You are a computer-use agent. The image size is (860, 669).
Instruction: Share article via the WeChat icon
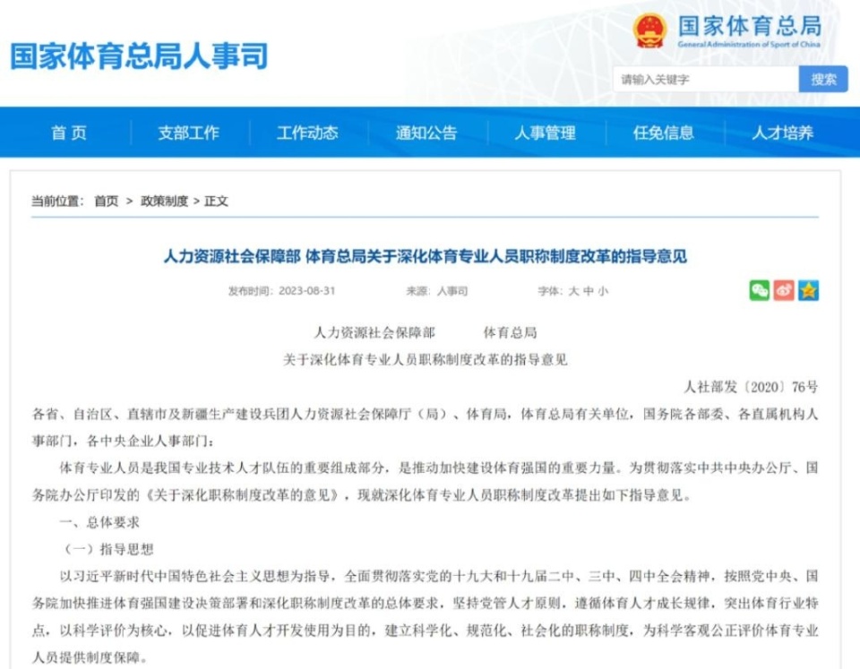click(x=760, y=290)
